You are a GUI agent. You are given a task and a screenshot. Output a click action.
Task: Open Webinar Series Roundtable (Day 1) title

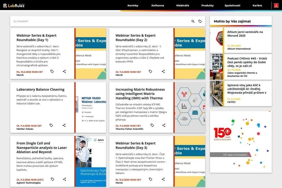click(36, 37)
